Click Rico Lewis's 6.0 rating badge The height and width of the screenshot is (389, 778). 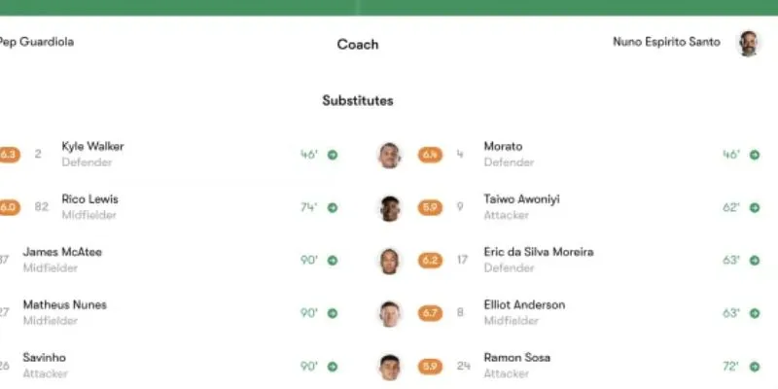(9, 207)
